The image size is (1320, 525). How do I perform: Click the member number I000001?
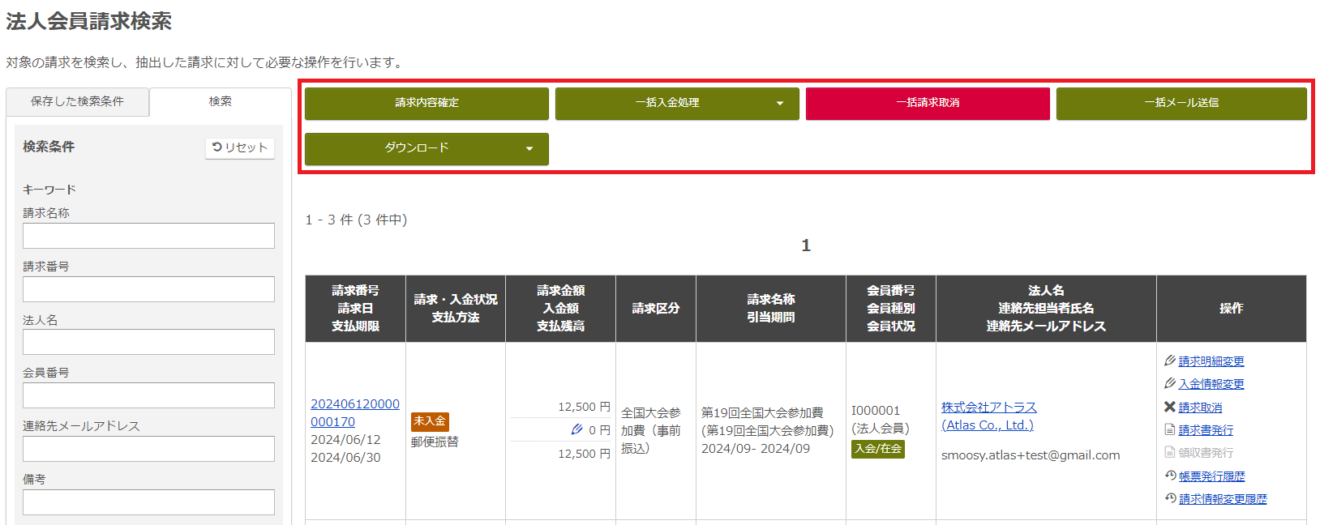point(876,411)
